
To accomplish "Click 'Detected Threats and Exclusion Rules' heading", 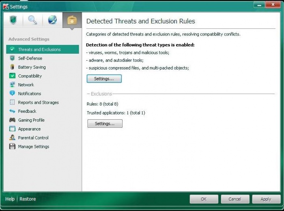I will click(140, 21).
